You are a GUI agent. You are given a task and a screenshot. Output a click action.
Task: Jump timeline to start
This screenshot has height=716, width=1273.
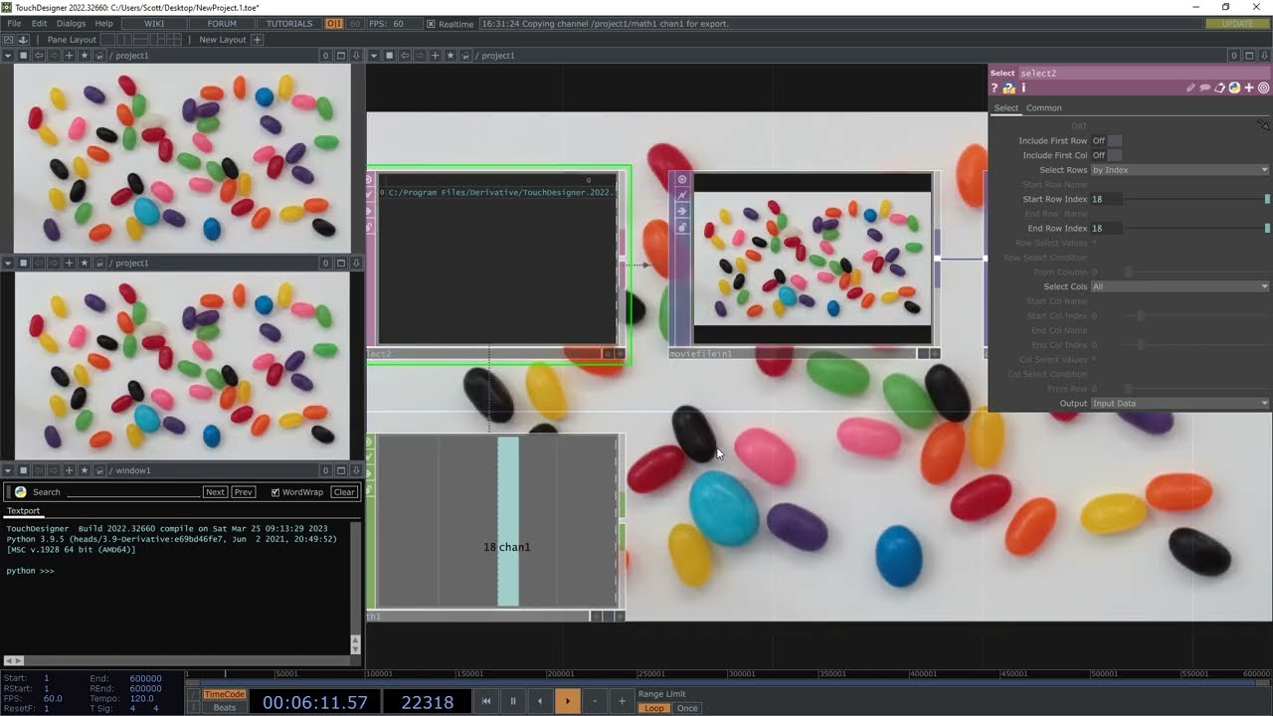(486, 701)
